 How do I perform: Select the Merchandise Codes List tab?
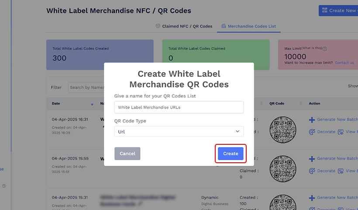click(249, 26)
